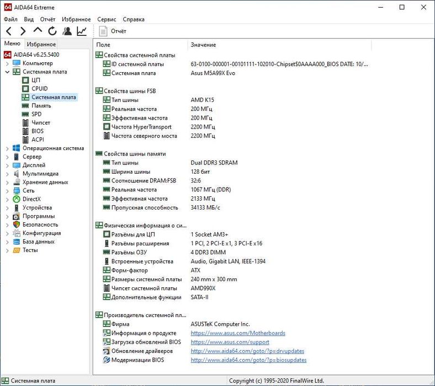Open the biosupdates aida64 link
Viewport: 435px width, 386px height.
(248, 360)
